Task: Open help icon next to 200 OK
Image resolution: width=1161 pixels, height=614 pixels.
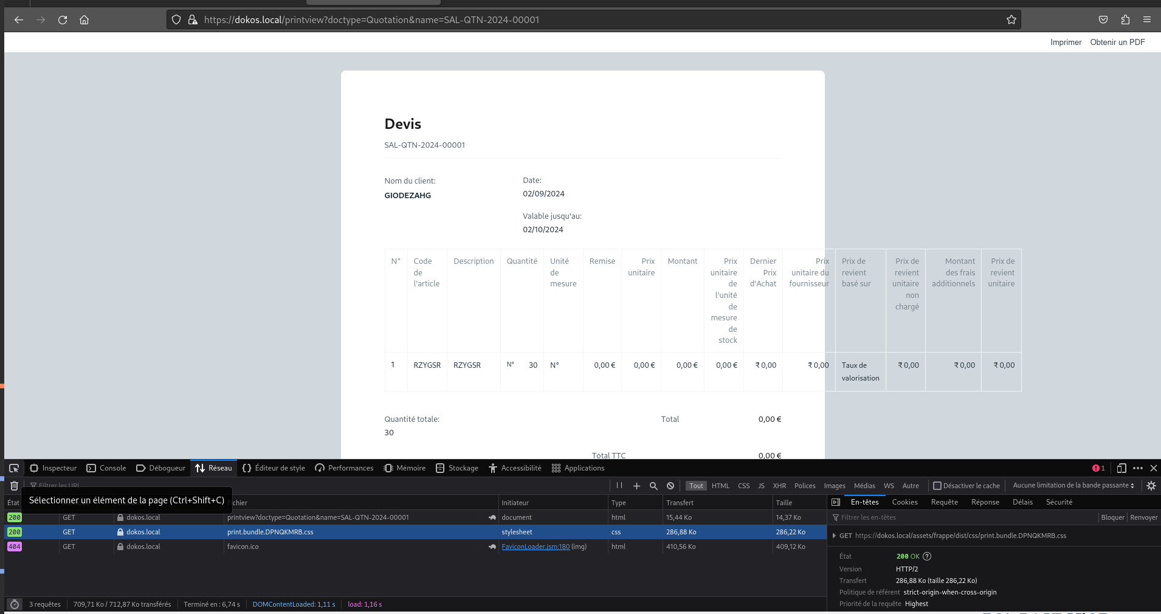Action: (x=927, y=556)
